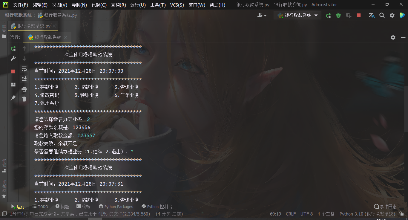Run with coverage from the toolbar
The width and height of the screenshot is (408, 220).
(x=349, y=15)
